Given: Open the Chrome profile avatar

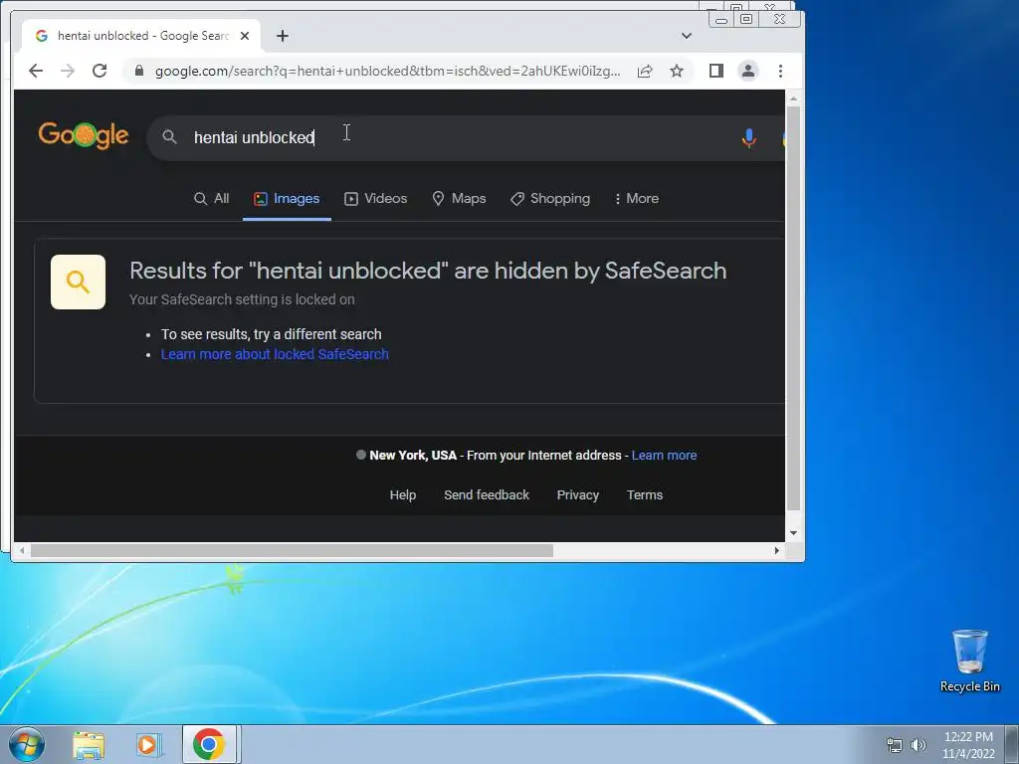Looking at the screenshot, I should pyautogui.click(x=748, y=71).
